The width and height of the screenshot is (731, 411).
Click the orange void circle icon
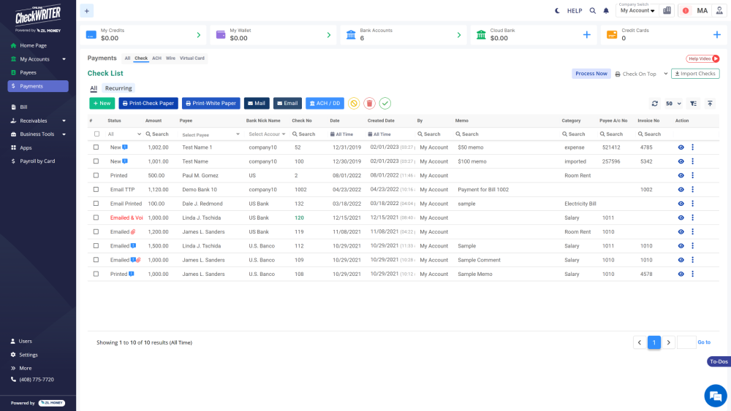[354, 104]
